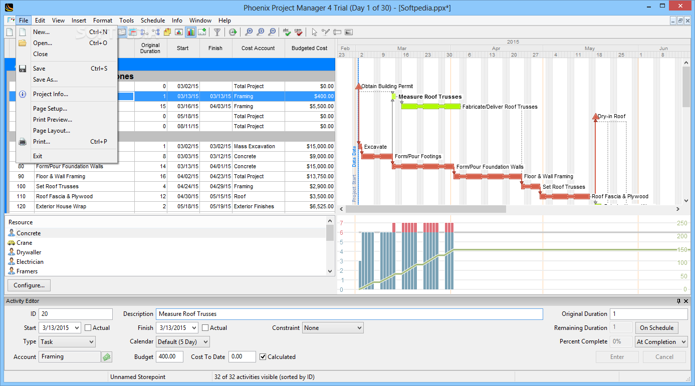Select New... in File menu

coord(67,32)
